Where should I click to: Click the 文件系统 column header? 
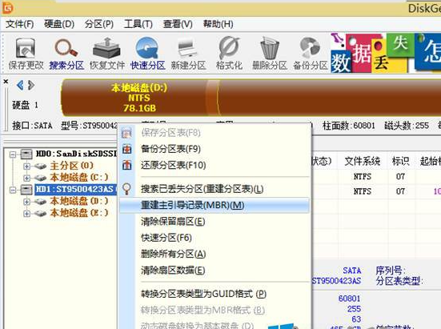tap(363, 161)
